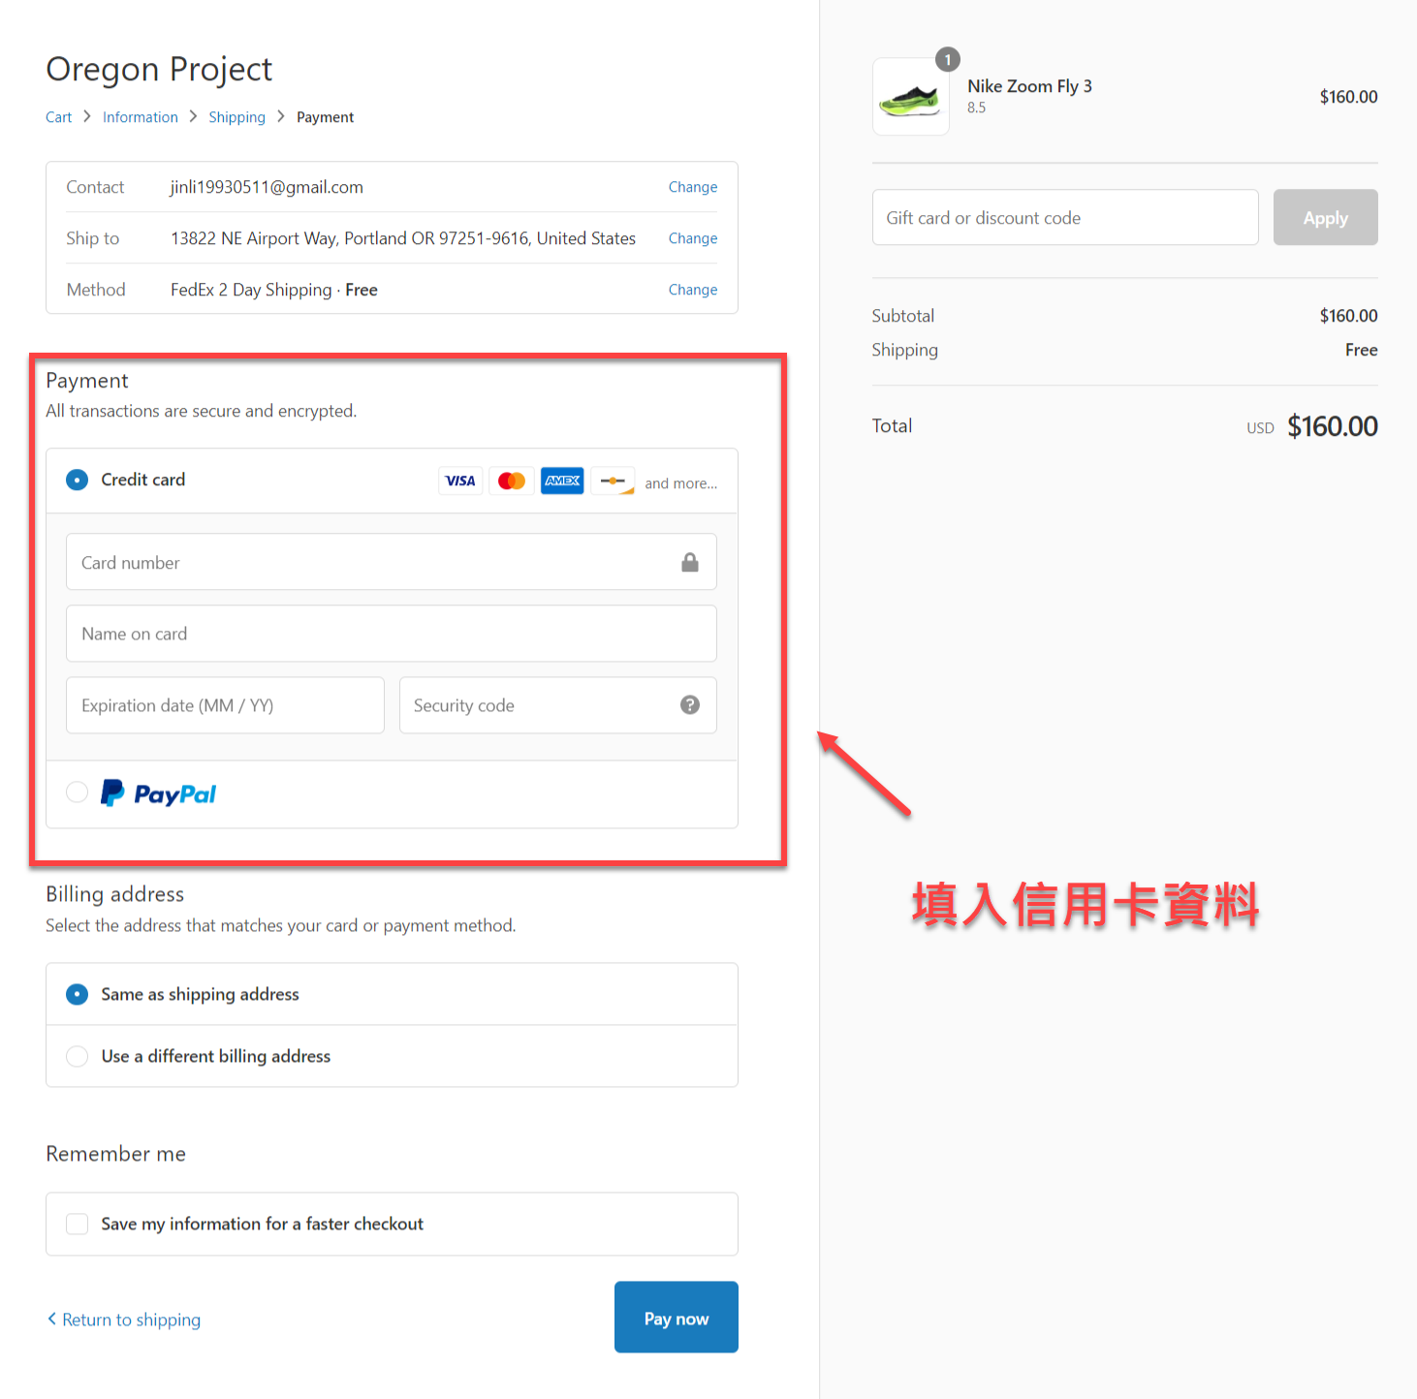Select the Credit card radio button
Screen dimensions: 1417x1399
[x=78, y=480]
